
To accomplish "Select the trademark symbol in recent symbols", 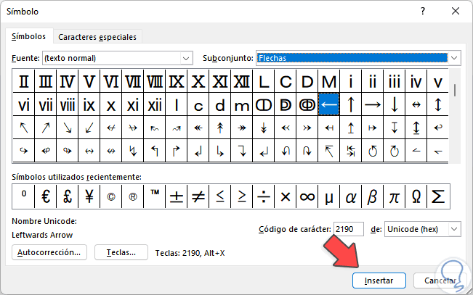I will 154,196.
